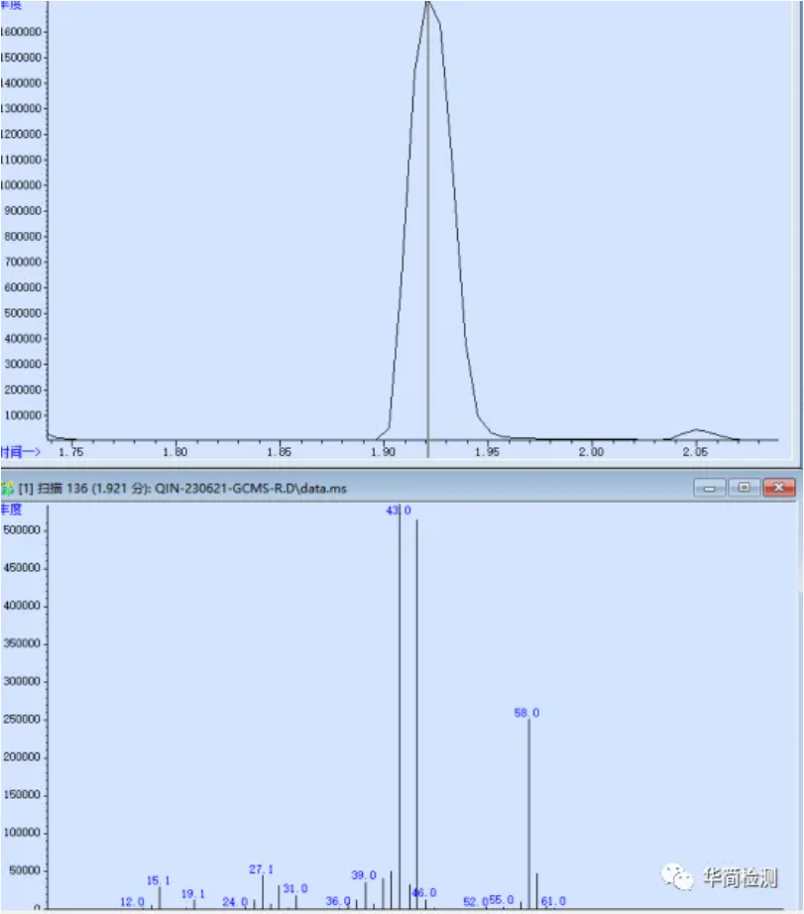Click the 15.1 m/z peak label
Screen dimensions: 804x914
(158, 880)
